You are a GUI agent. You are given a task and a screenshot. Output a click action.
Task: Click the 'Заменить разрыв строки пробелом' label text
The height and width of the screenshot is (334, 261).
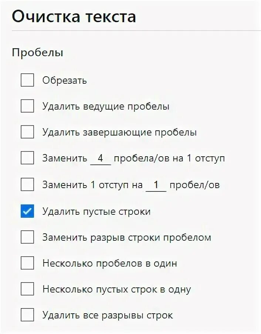click(127, 237)
